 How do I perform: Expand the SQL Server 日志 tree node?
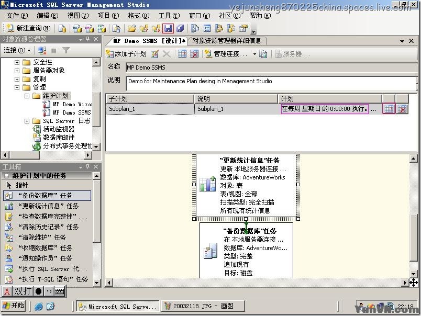(x=27, y=121)
